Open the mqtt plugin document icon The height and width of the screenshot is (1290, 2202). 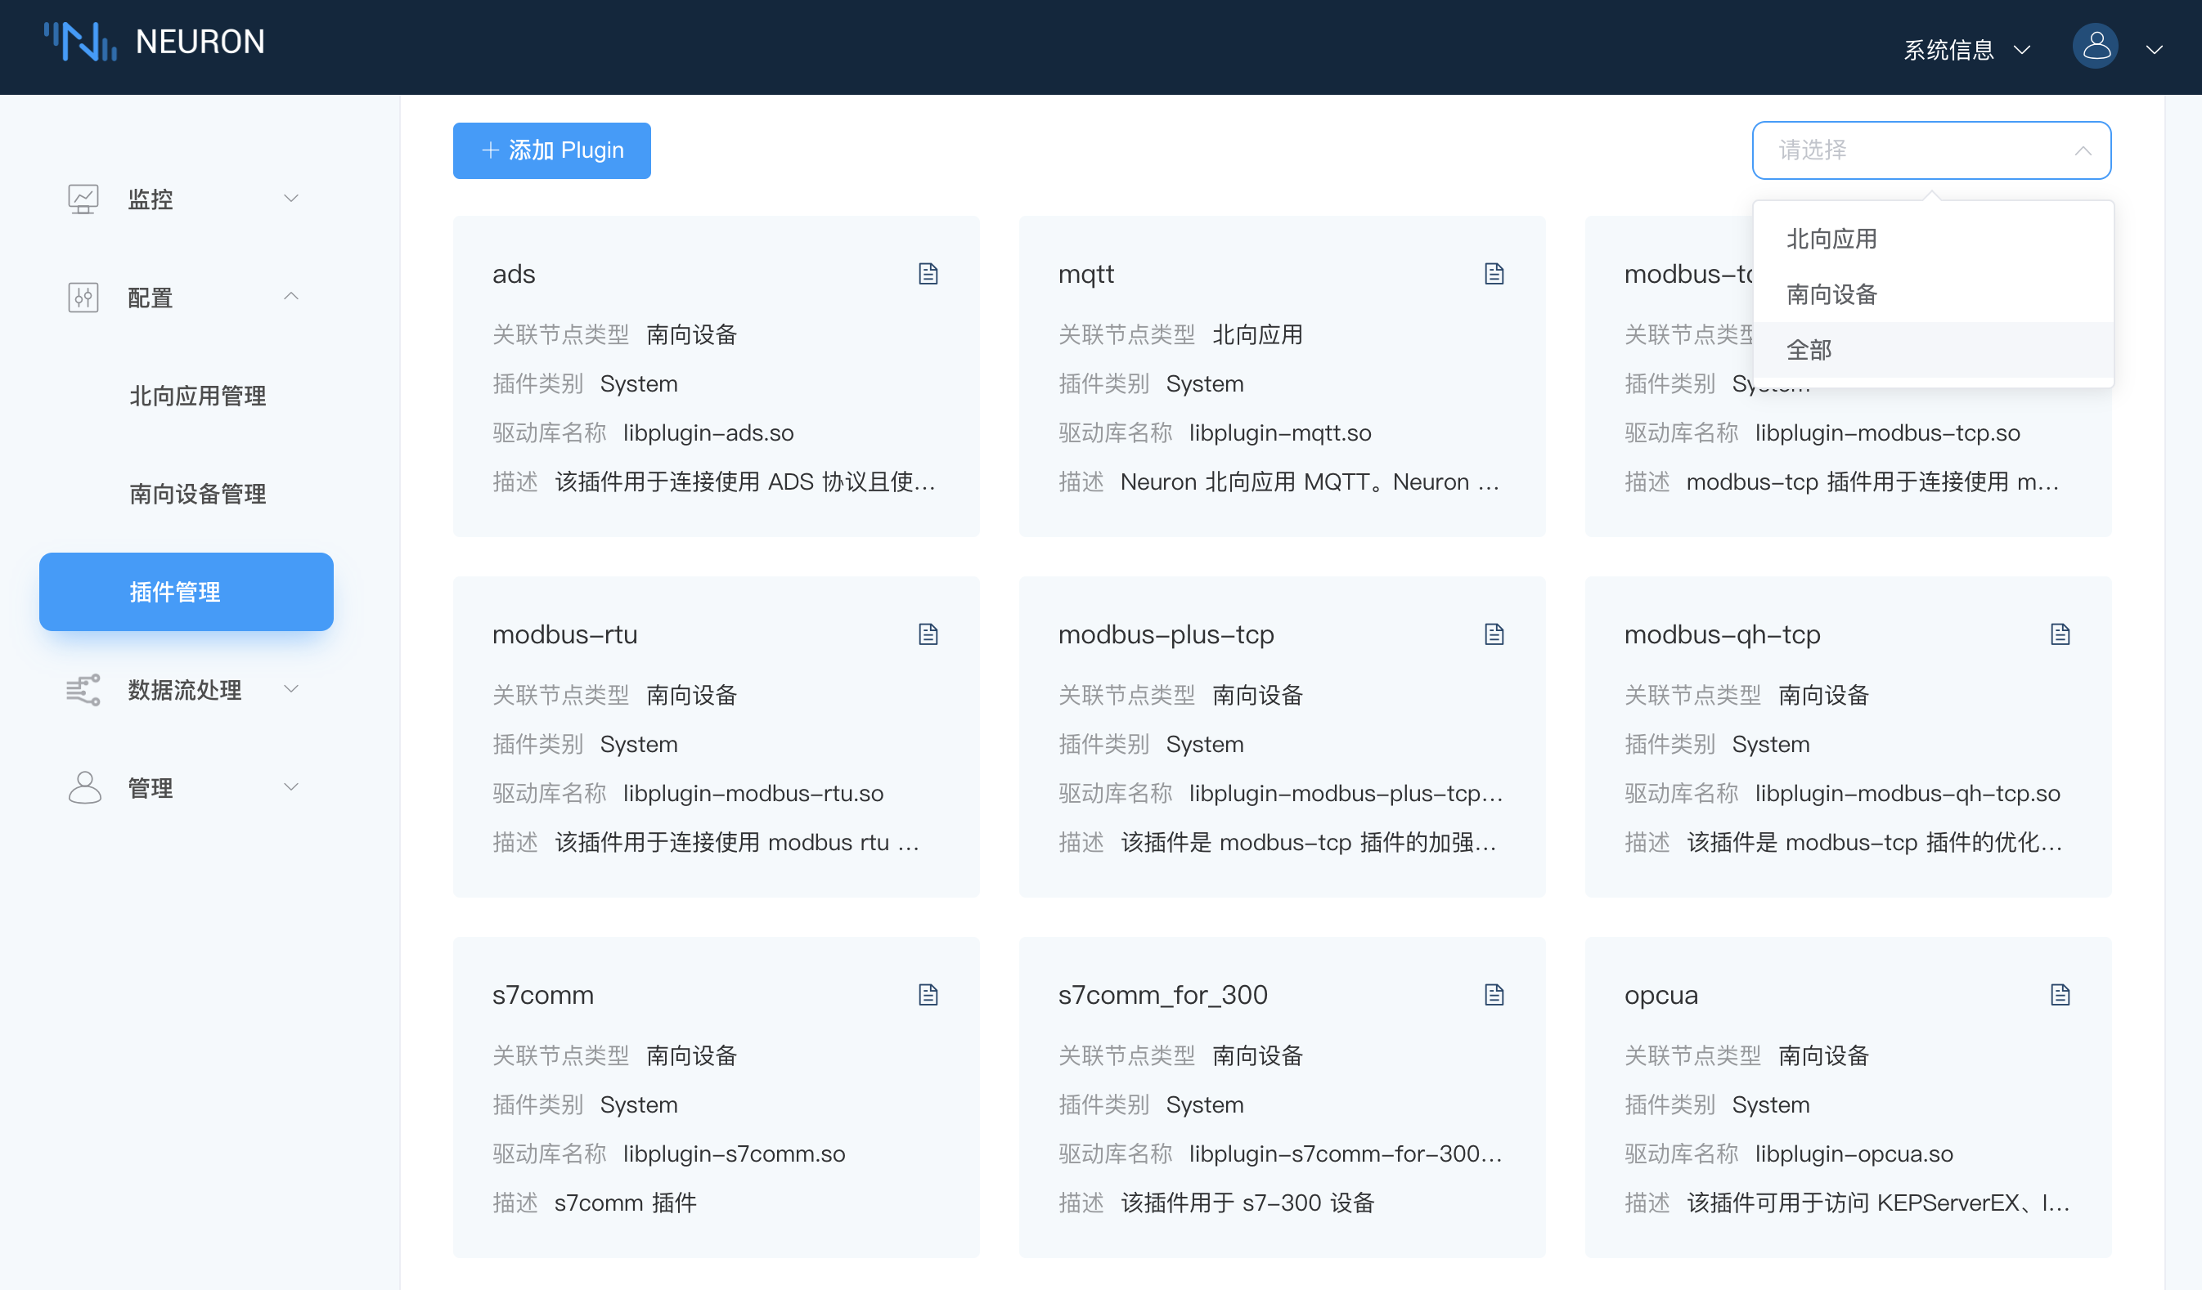tap(1494, 273)
